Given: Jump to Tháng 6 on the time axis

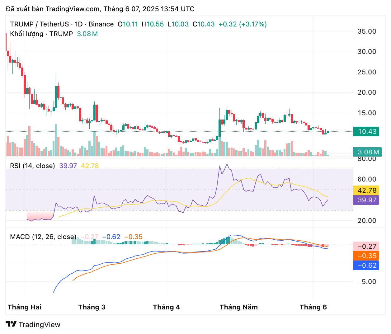Looking at the screenshot, I should coord(313,307).
